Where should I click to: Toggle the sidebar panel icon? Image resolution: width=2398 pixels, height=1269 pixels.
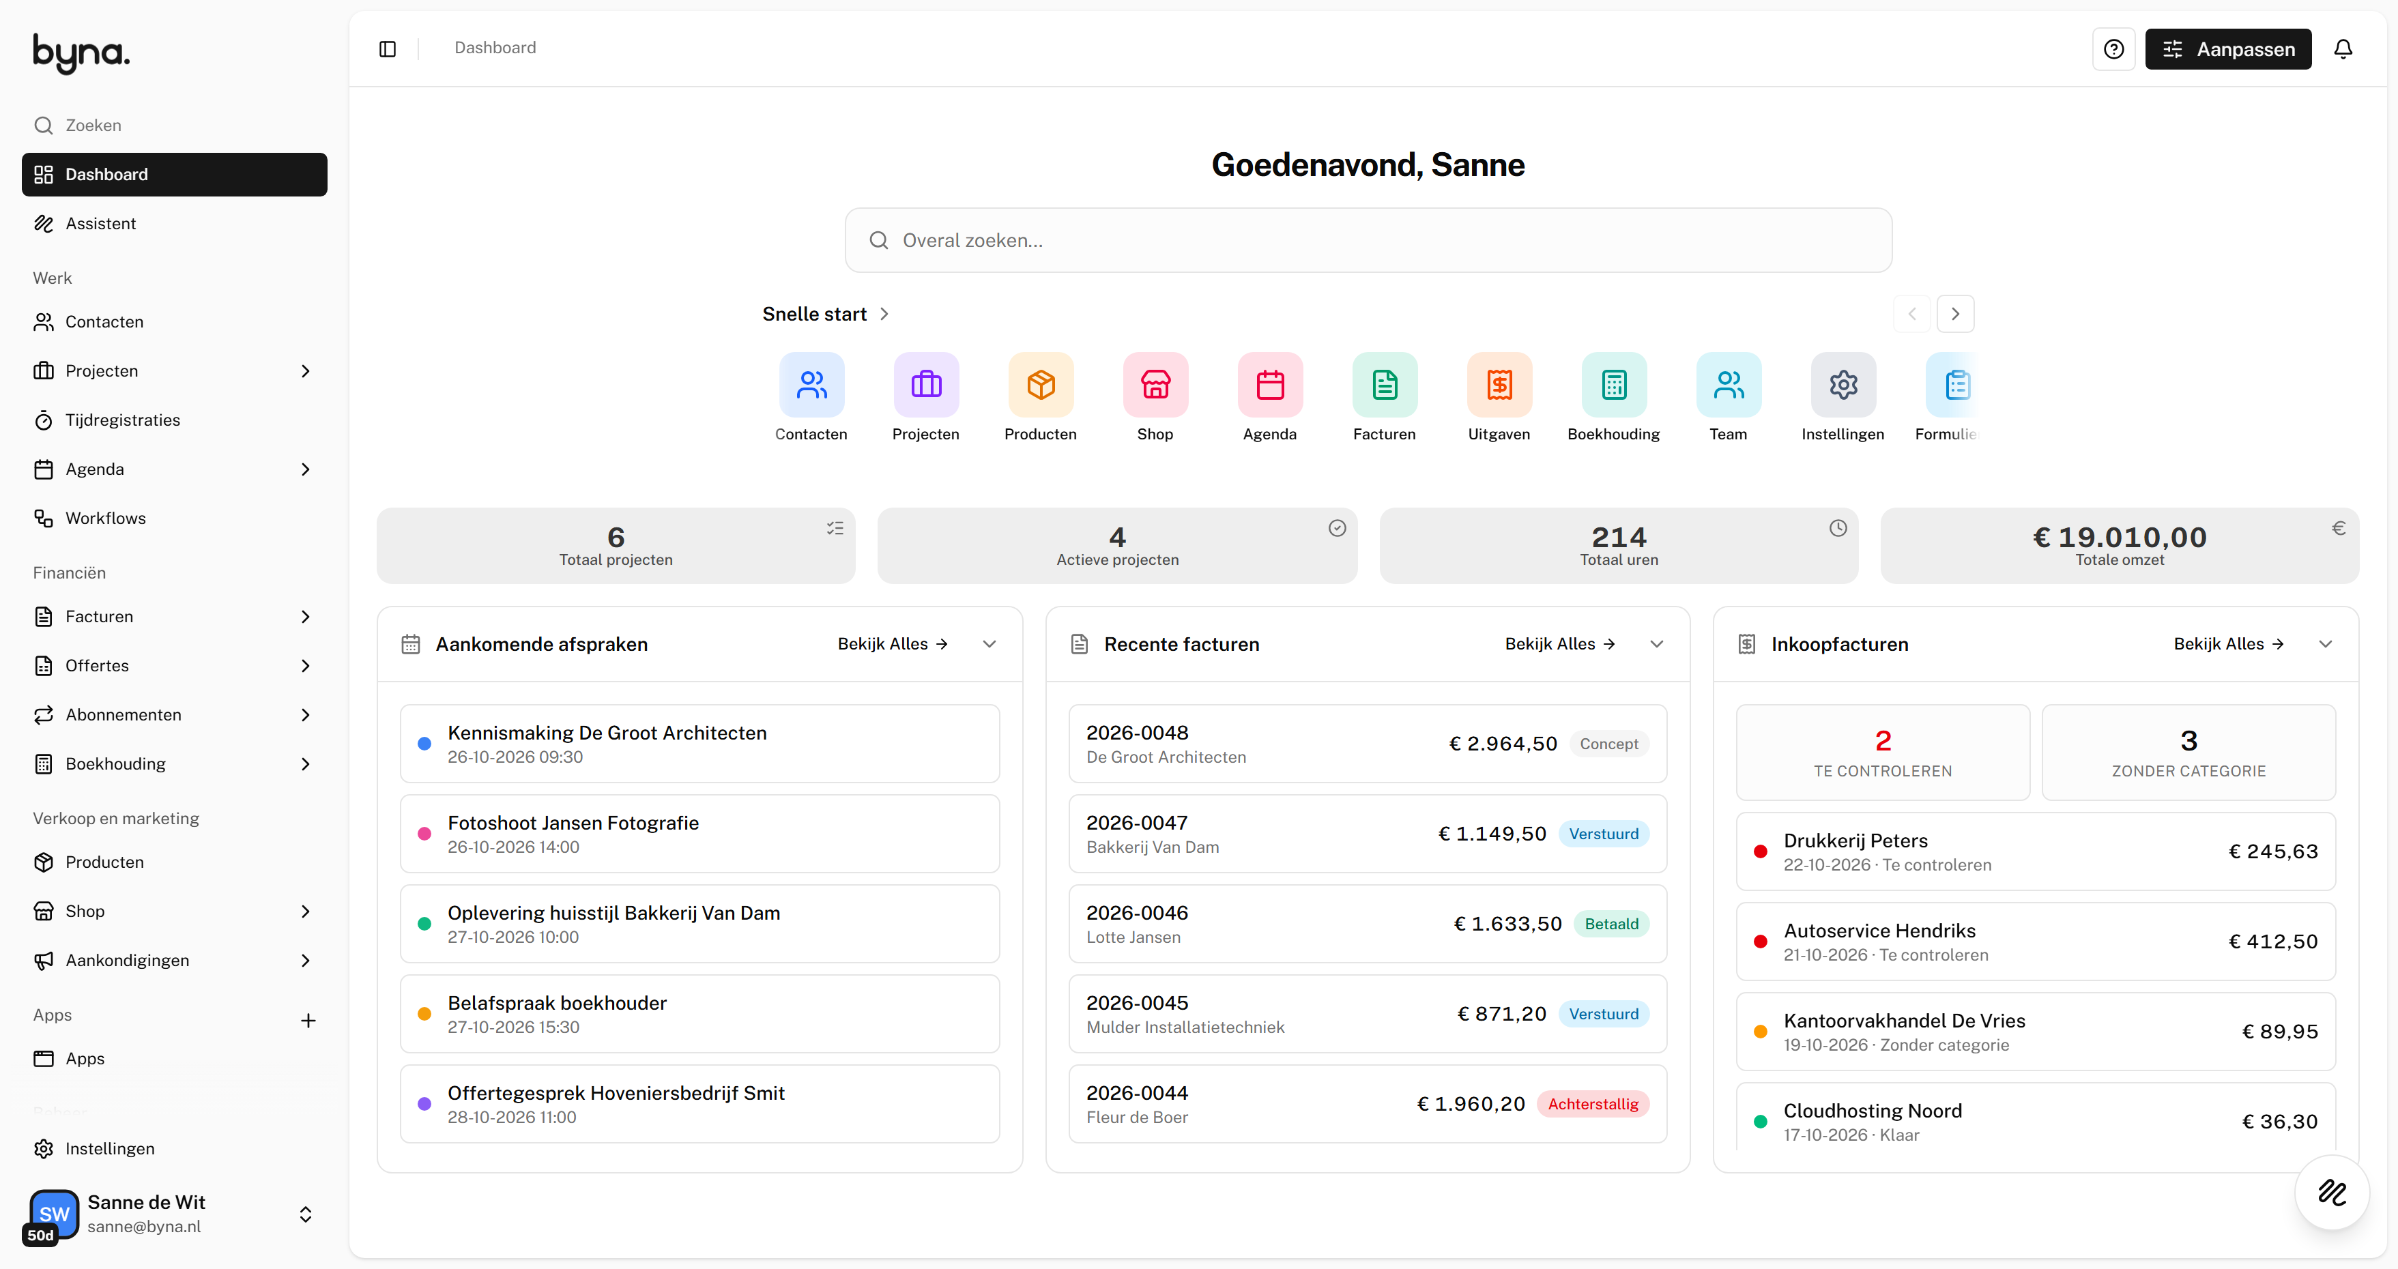387,48
